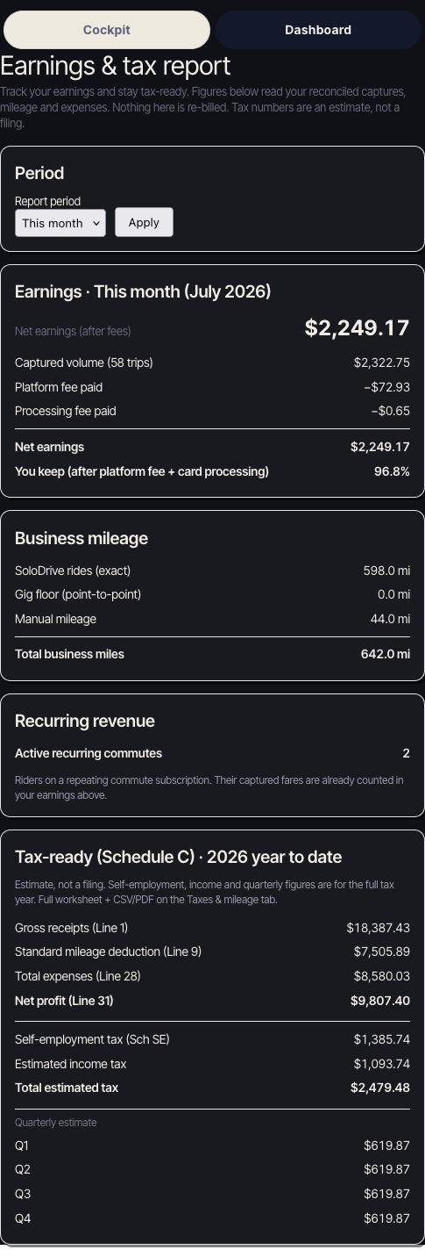Select the Platform fee paid label
This screenshot has width=425, height=1257.
pyautogui.click(x=59, y=387)
